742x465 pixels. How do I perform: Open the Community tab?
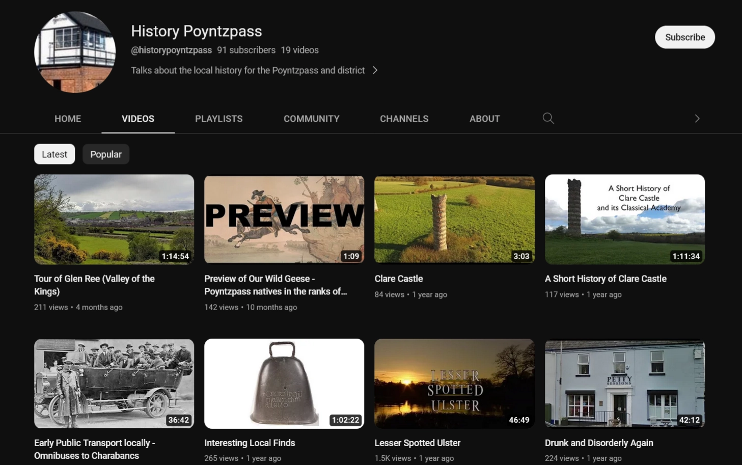click(311, 118)
